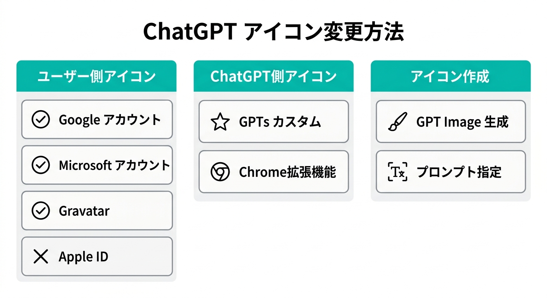The image size is (547, 298).
Task: Click the Google アカウント label
Action: 110,120
